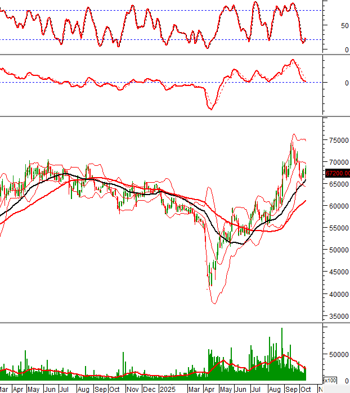Click the deepest trough of the MACD line

[x=211, y=108]
